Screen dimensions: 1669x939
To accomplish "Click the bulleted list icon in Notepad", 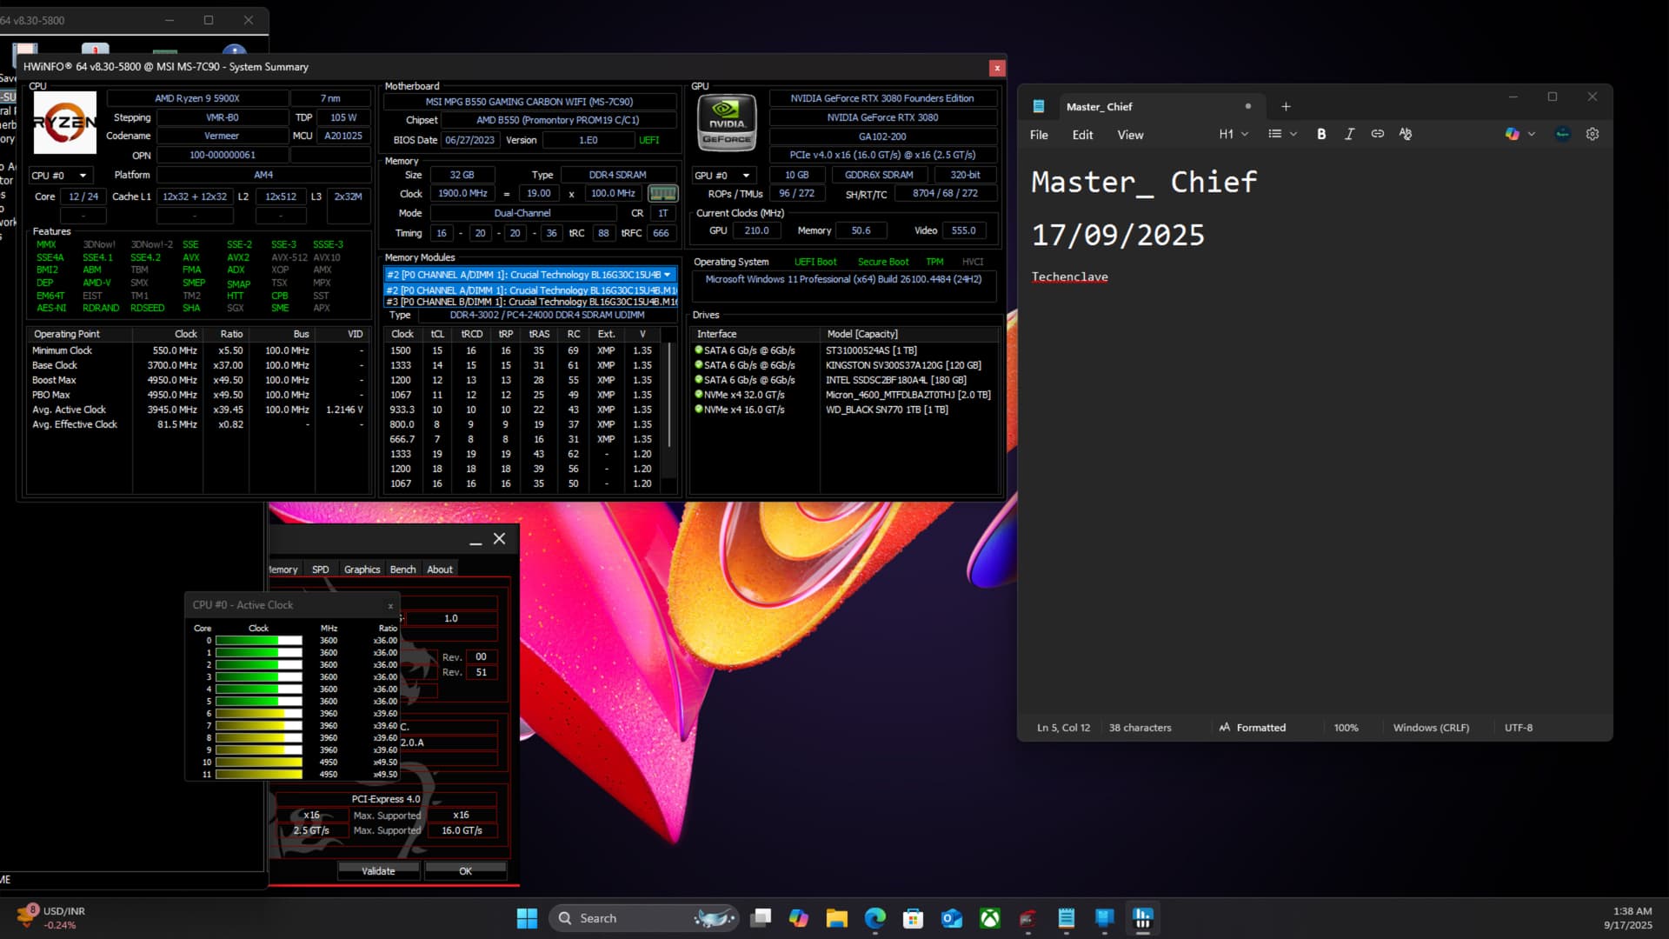I will click(x=1274, y=134).
